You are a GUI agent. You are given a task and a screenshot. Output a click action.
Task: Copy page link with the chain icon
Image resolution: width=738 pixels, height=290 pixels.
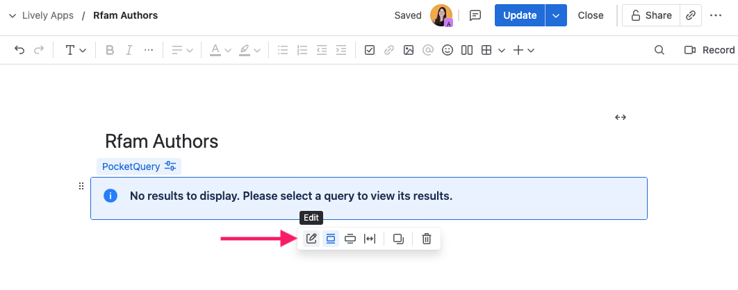pos(691,15)
